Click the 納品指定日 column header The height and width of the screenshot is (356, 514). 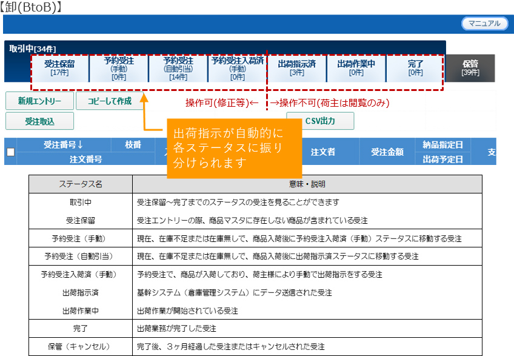(x=442, y=144)
